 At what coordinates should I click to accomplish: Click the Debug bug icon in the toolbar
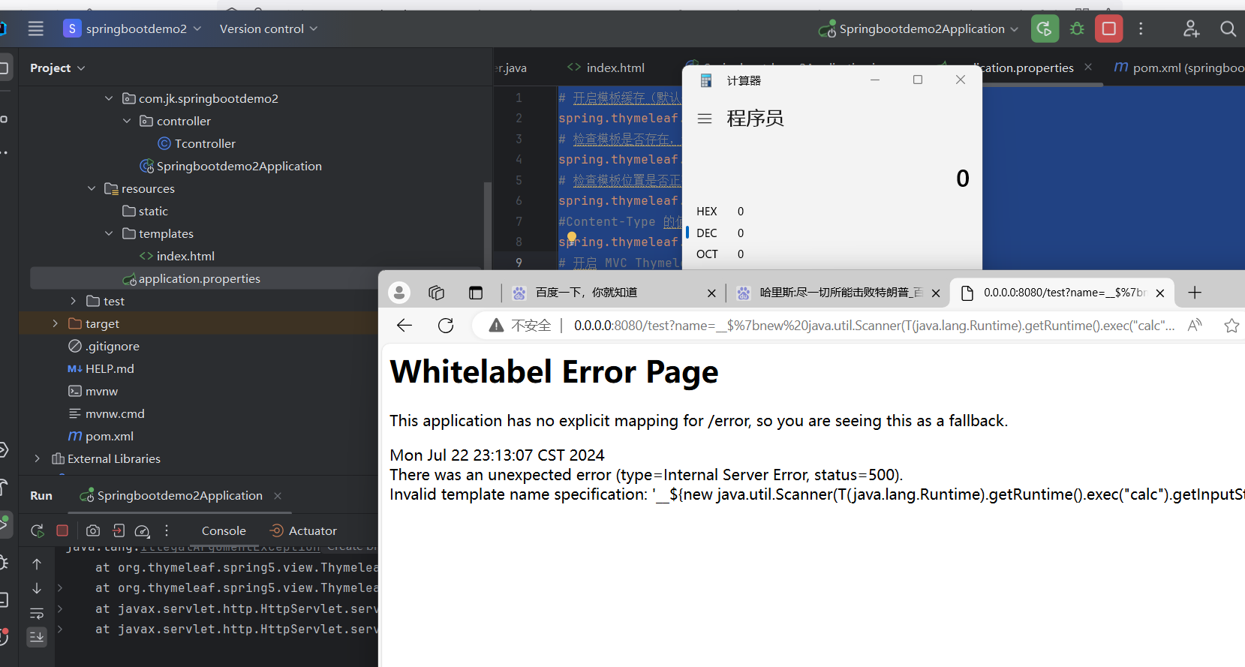coord(1077,29)
